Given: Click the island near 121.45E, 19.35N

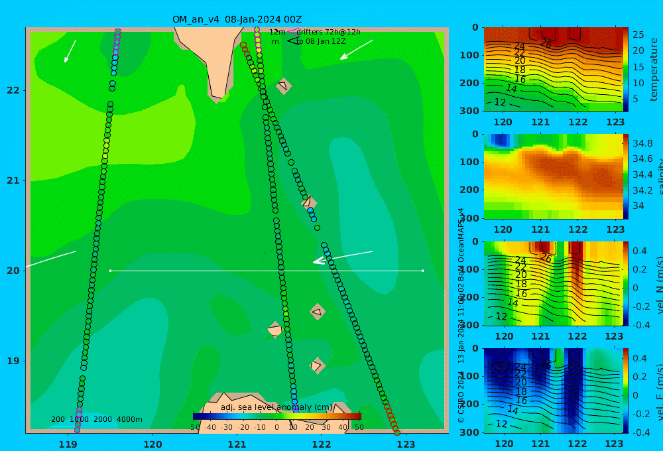Looking at the screenshot, I should pyautogui.click(x=275, y=330).
